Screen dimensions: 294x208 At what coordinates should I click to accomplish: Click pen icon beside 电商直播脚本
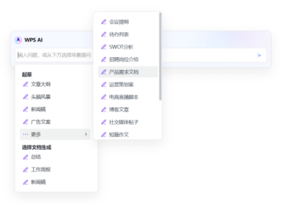pos(103,97)
